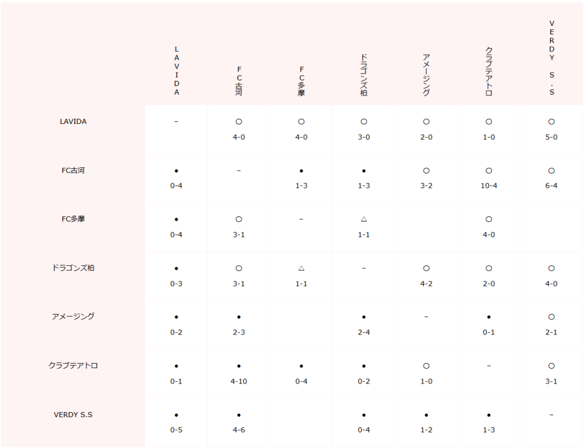Click the アメージング row label
The width and height of the screenshot is (585, 448).
73,316
